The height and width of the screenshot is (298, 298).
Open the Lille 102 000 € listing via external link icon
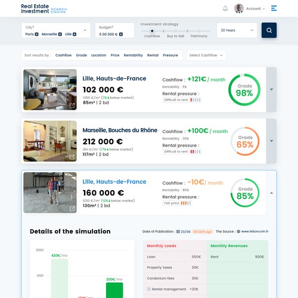coord(72,105)
